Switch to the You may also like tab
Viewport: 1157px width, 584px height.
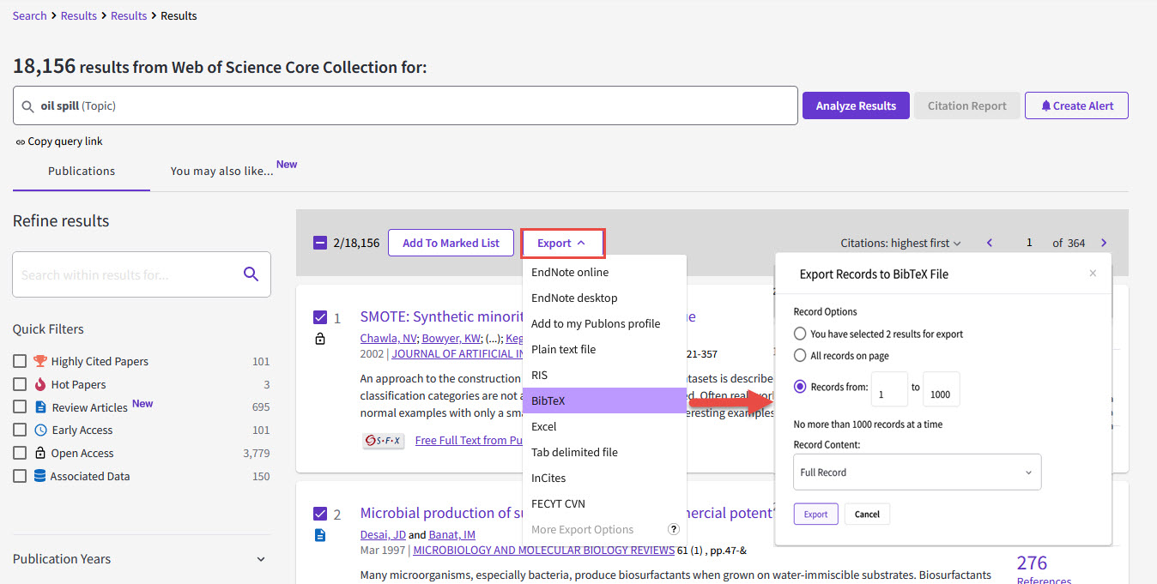[x=221, y=171]
